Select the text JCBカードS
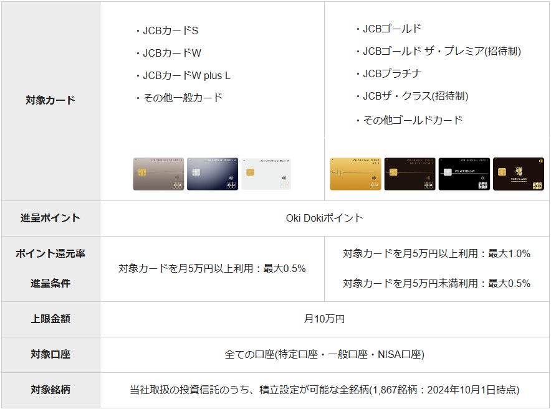 point(170,31)
